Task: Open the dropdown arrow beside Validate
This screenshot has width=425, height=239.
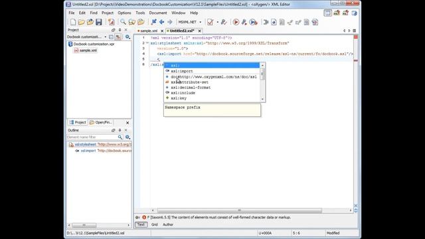Action: click(x=217, y=22)
